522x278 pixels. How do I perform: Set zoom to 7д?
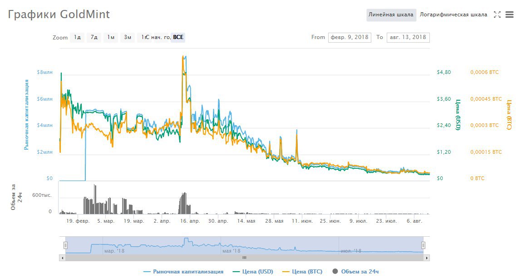[94, 37]
